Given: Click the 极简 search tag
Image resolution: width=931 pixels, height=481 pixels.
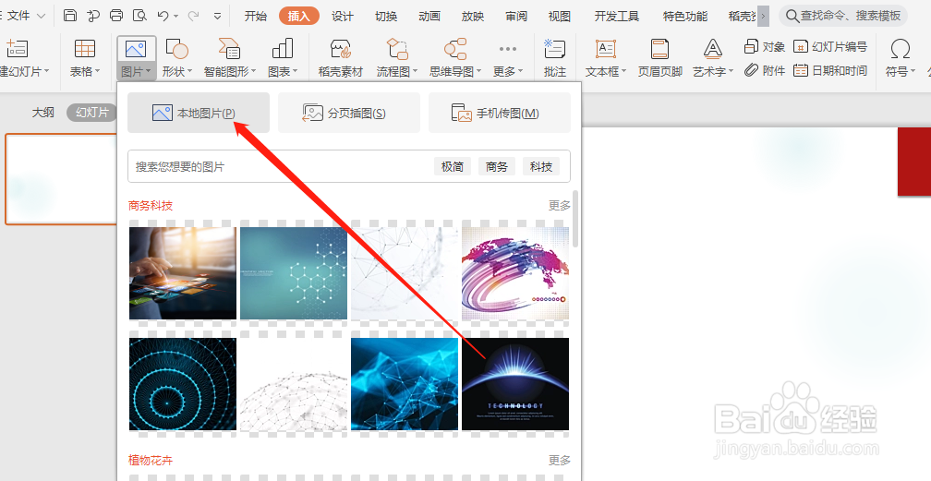Looking at the screenshot, I should pos(453,167).
